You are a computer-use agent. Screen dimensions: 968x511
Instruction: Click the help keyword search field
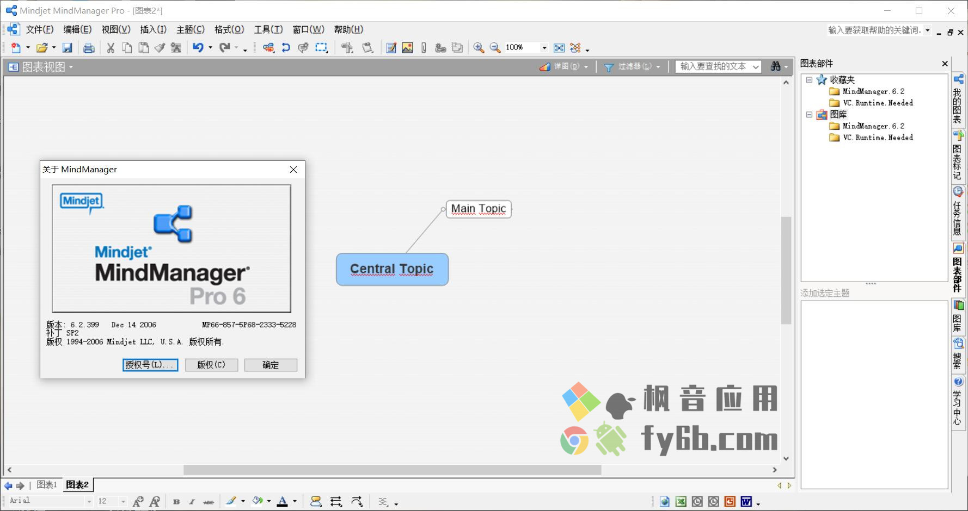pos(875,30)
